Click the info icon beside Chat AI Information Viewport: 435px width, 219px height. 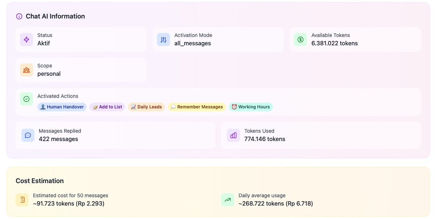18,16
